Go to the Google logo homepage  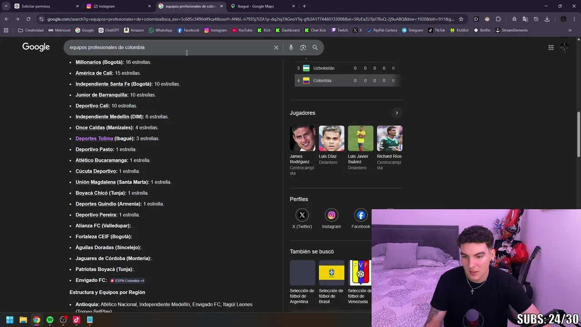tap(36, 47)
